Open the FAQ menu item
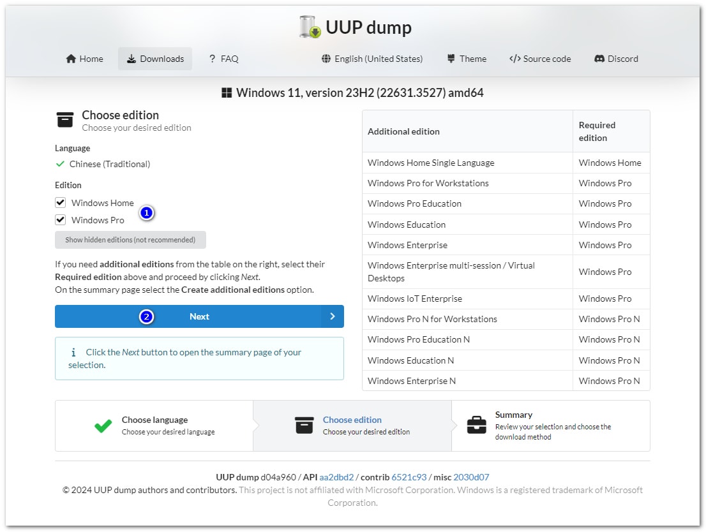Screen dimensions: 706x532 tap(224, 59)
